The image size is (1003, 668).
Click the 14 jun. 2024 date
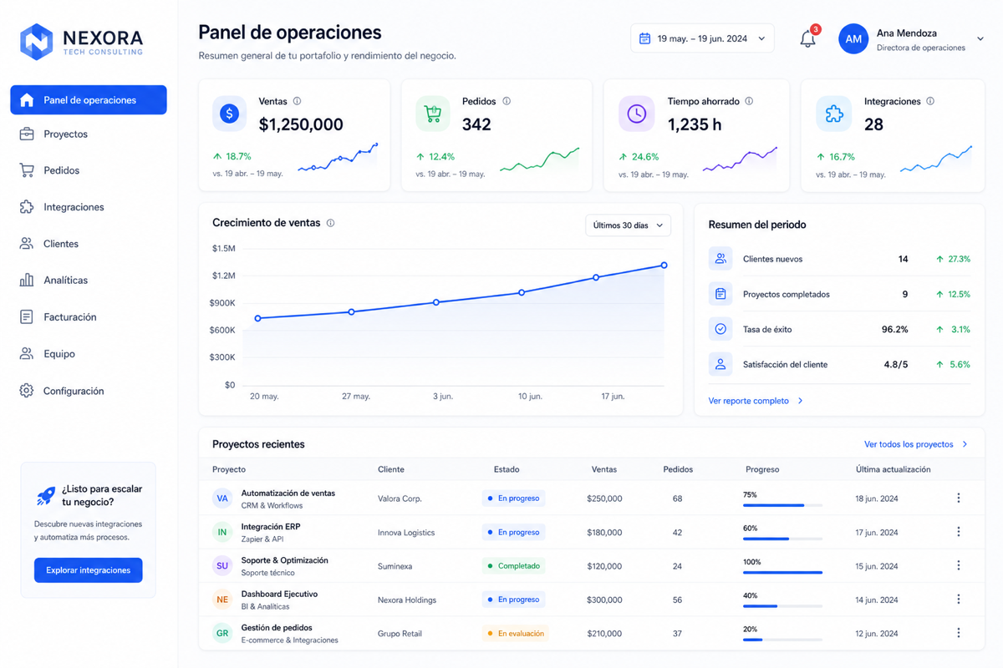point(877,600)
